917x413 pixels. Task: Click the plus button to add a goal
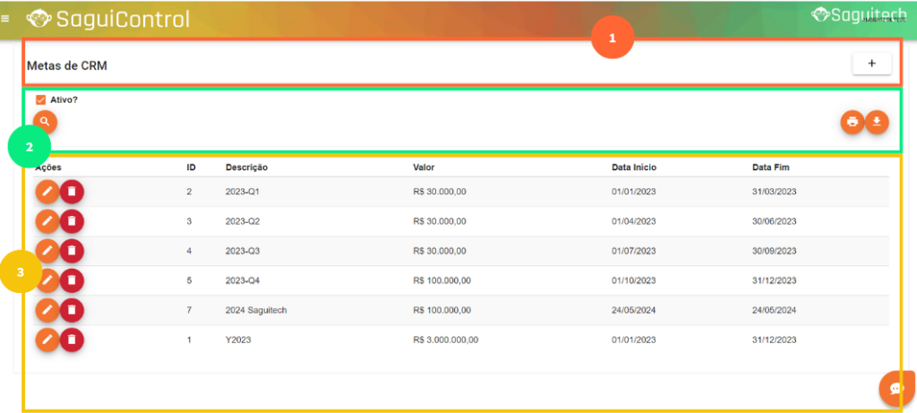point(870,64)
